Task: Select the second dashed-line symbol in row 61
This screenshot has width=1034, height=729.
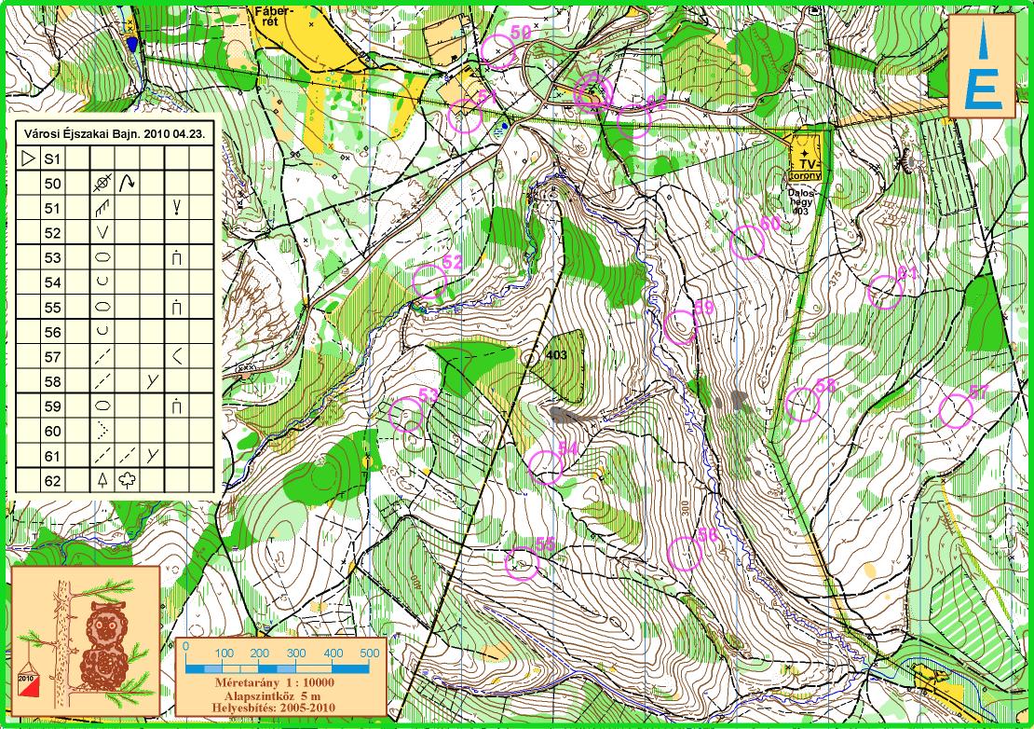Action: (x=128, y=456)
